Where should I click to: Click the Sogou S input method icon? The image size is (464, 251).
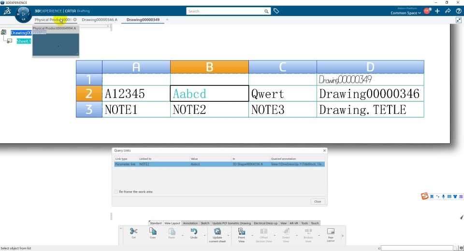pos(425,196)
